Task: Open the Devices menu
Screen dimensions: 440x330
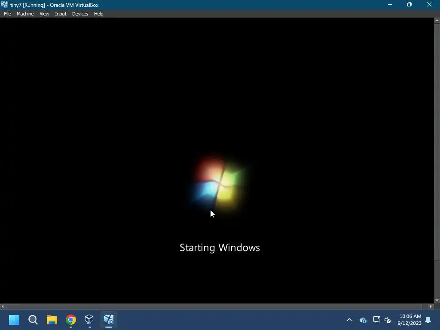Action: 80,14
